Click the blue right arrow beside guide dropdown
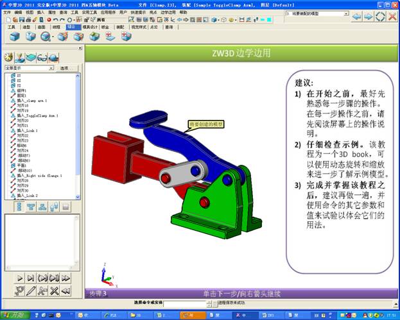Screen dimensions: 400x320 click(368, 17)
